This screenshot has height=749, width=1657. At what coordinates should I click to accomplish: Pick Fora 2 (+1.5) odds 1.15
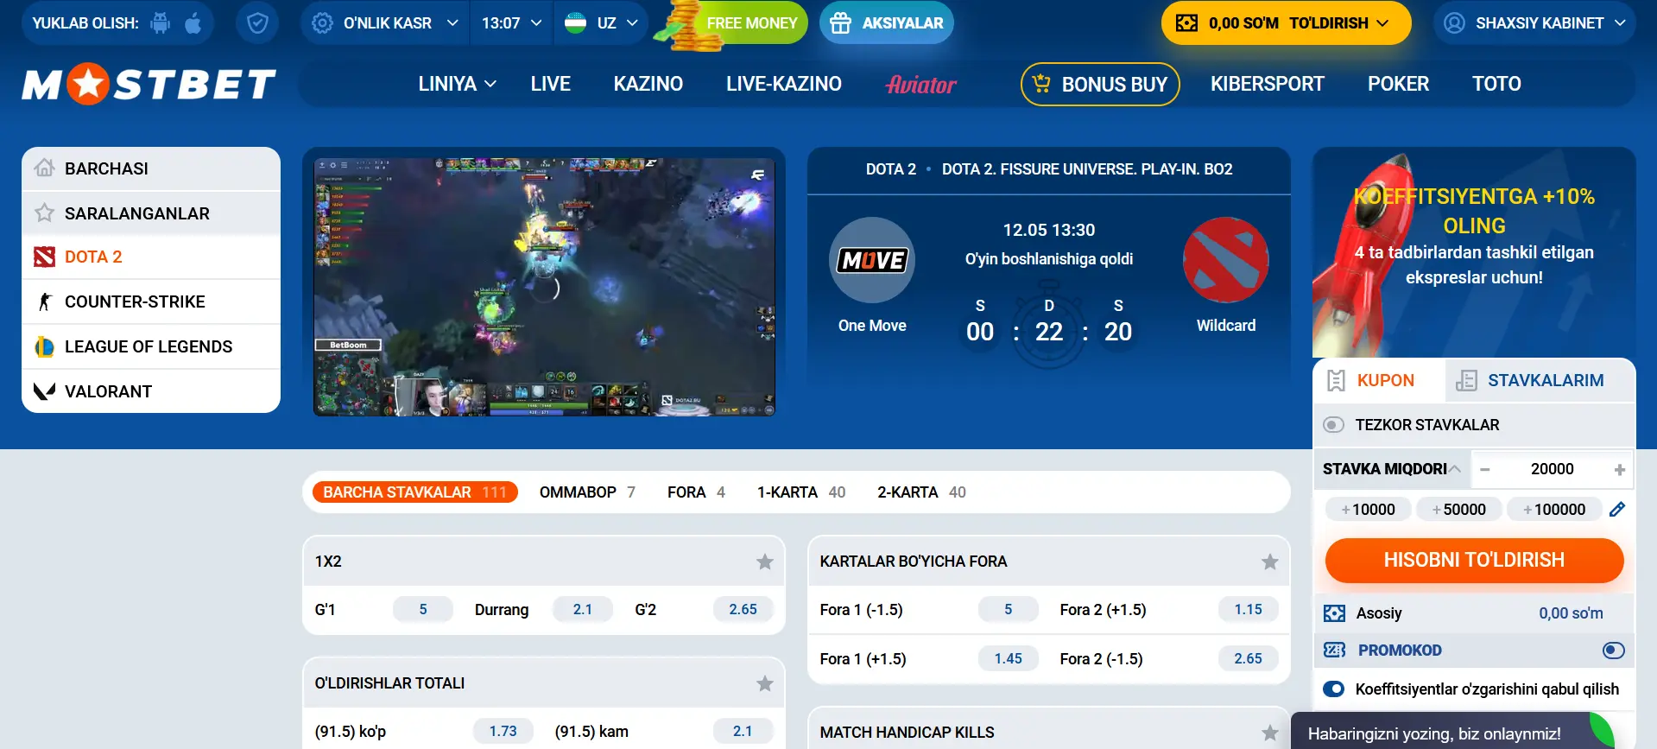pyautogui.click(x=1248, y=610)
